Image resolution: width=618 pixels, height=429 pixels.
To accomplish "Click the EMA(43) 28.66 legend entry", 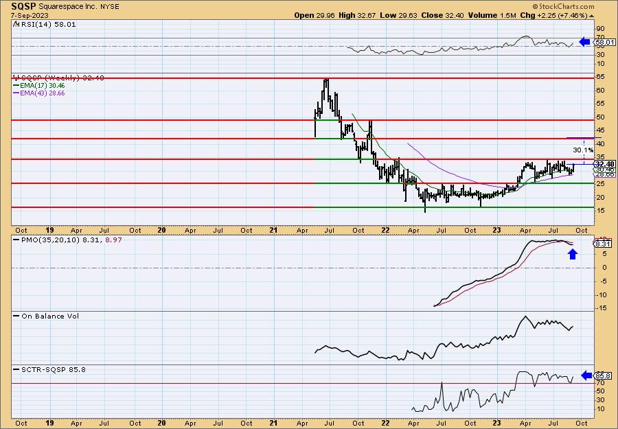I will (43, 93).
